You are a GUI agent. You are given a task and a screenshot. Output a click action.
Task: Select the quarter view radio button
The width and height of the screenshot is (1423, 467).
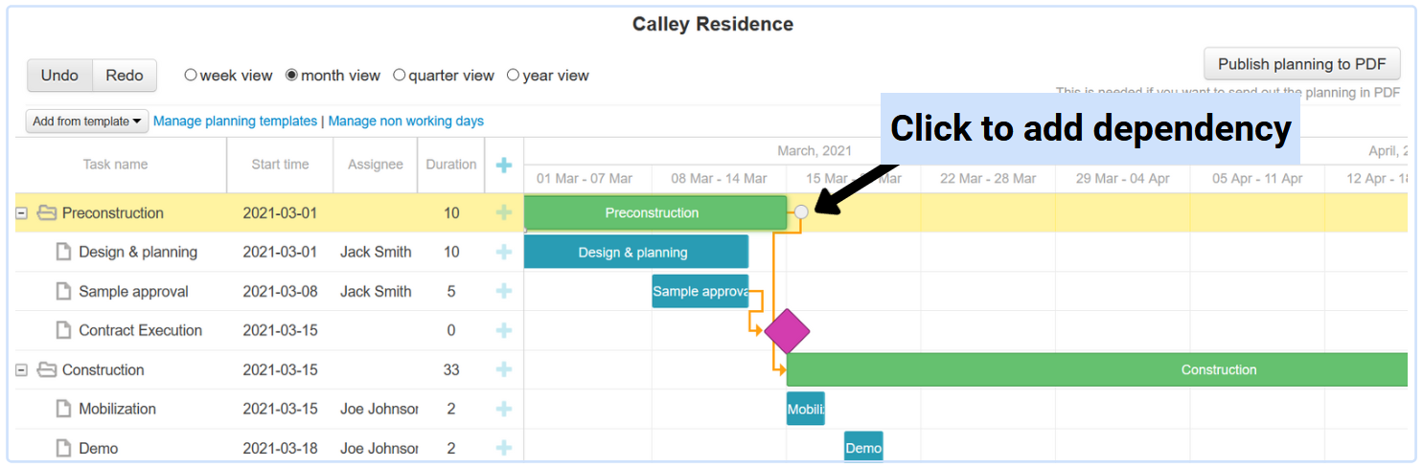(x=400, y=75)
